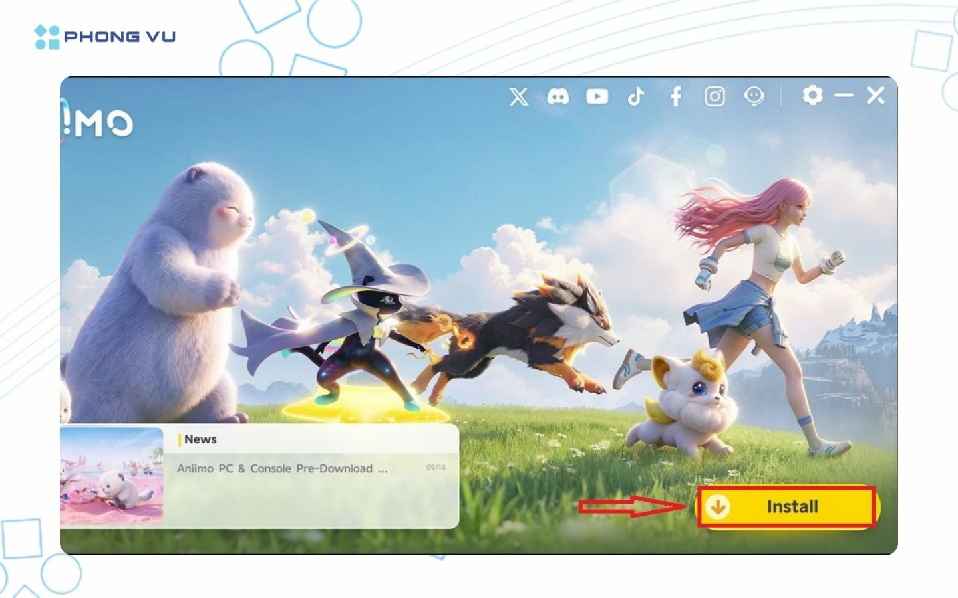The image size is (958, 598).
Task: Open the Instagram profile icon
Action: 715,96
